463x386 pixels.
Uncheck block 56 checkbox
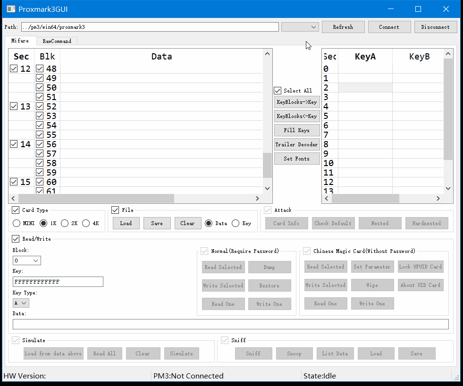40,144
